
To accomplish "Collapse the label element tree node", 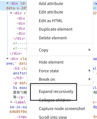I will pyautogui.click(x=11, y=102).
